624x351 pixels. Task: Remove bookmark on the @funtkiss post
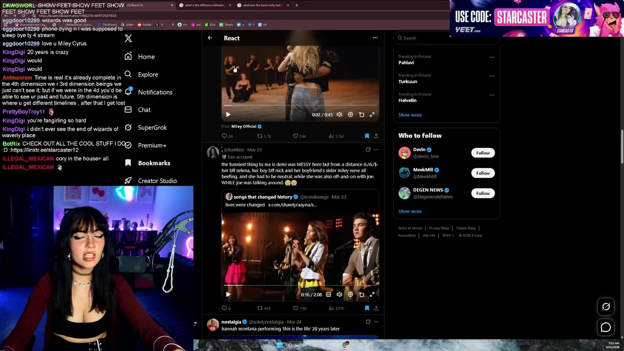(367, 308)
